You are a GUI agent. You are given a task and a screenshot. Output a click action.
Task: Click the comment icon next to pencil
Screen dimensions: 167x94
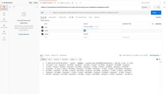tap(158, 7)
